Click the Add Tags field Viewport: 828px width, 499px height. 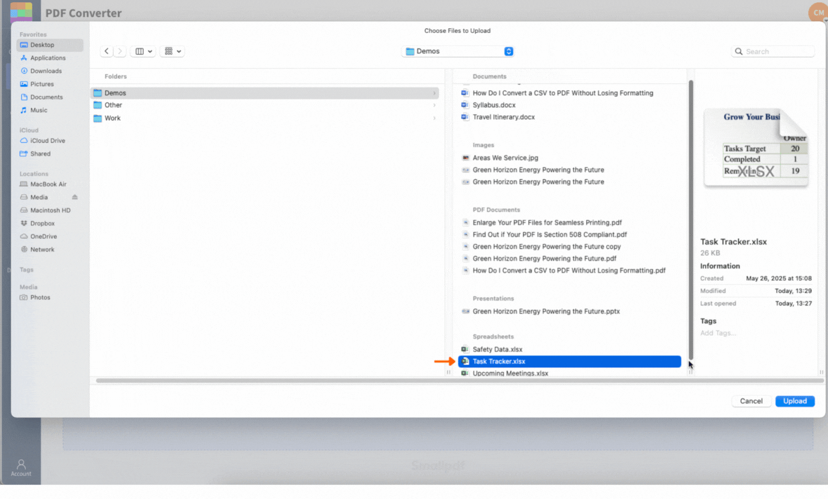(718, 333)
